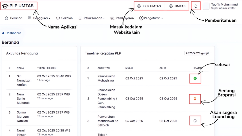Image resolution: width=242 pixels, height=136 pixels.
Task: Click the Aktivitas Pengguna card title
Action: point(22,53)
